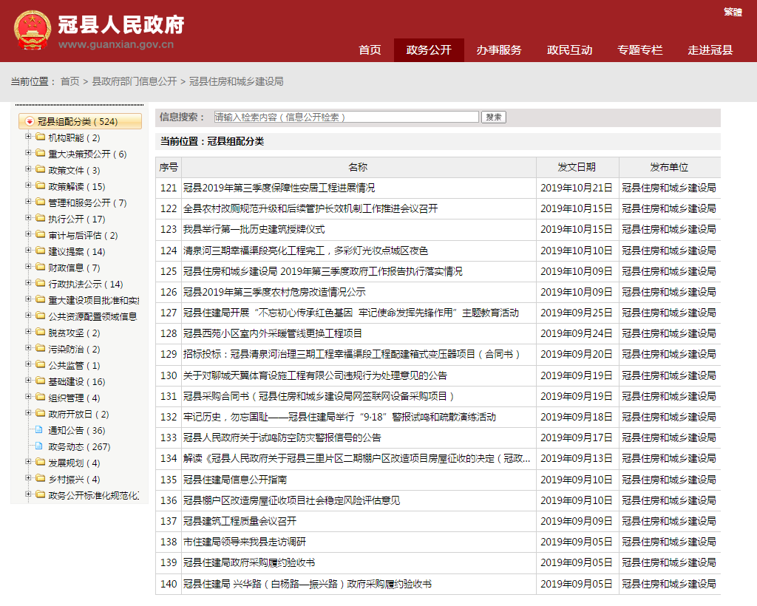Open article 冠县人民政府关于试鸣防空防灾警报信号的公告
The image size is (757, 606).
click(282, 438)
